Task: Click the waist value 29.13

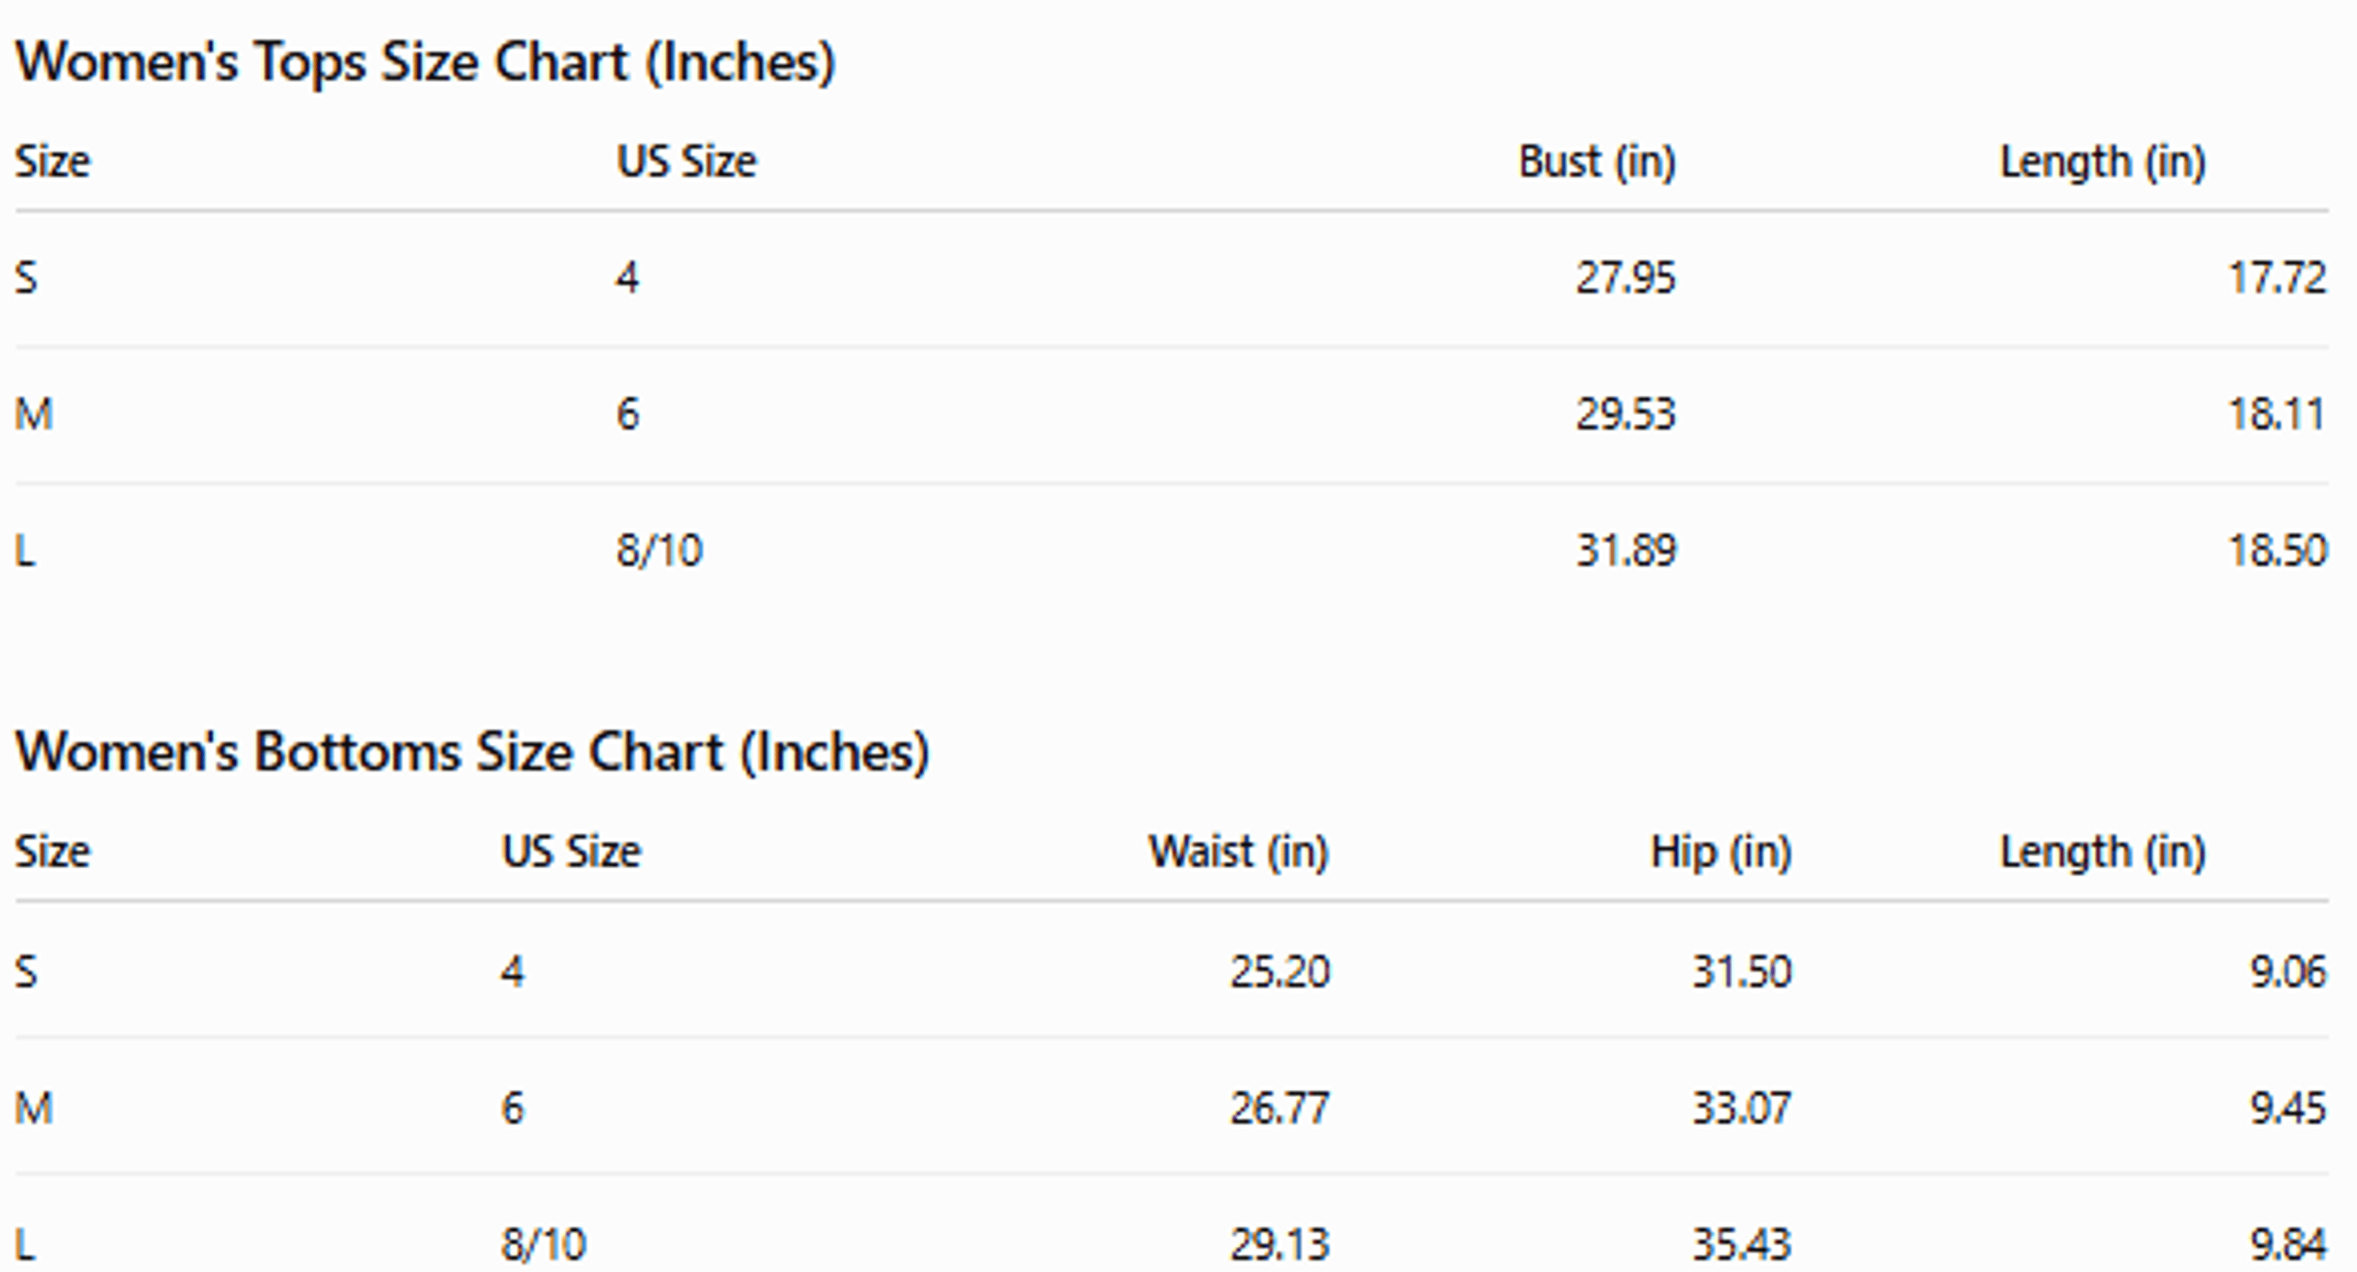Action: [x=1279, y=1244]
